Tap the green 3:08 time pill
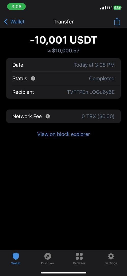Image resolution: width=127 pixels, height=276 pixels. (x=17, y=7)
